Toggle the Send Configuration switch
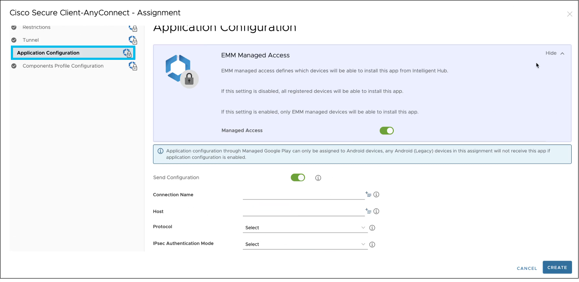 298,177
